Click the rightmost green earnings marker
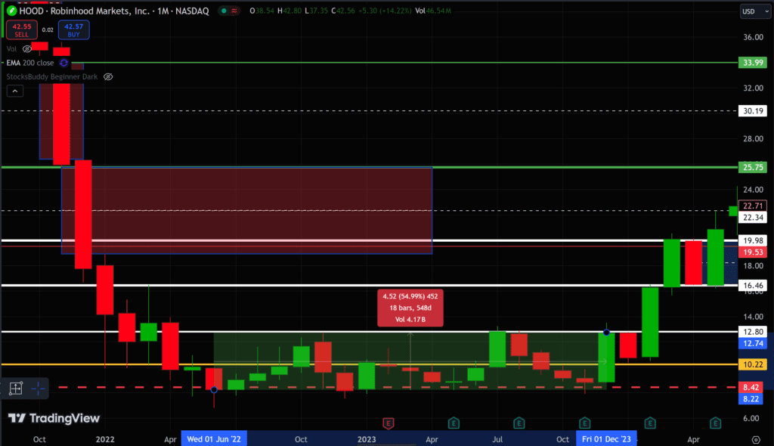The image size is (774, 446). [x=715, y=423]
